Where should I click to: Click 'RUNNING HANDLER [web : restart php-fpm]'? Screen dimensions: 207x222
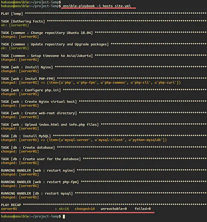[40, 182]
